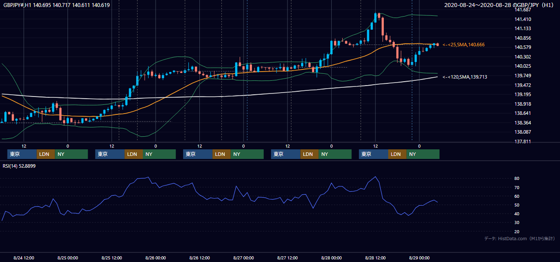Select the 8/25 00:00 time axis label
This screenshot has width=560, height=262.
point(68,258)
